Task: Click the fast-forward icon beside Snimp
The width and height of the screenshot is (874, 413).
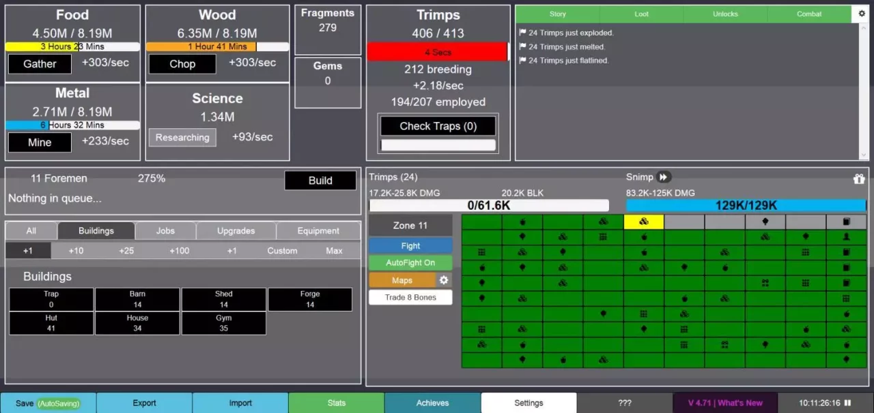Action: click(x=664, y=177)
